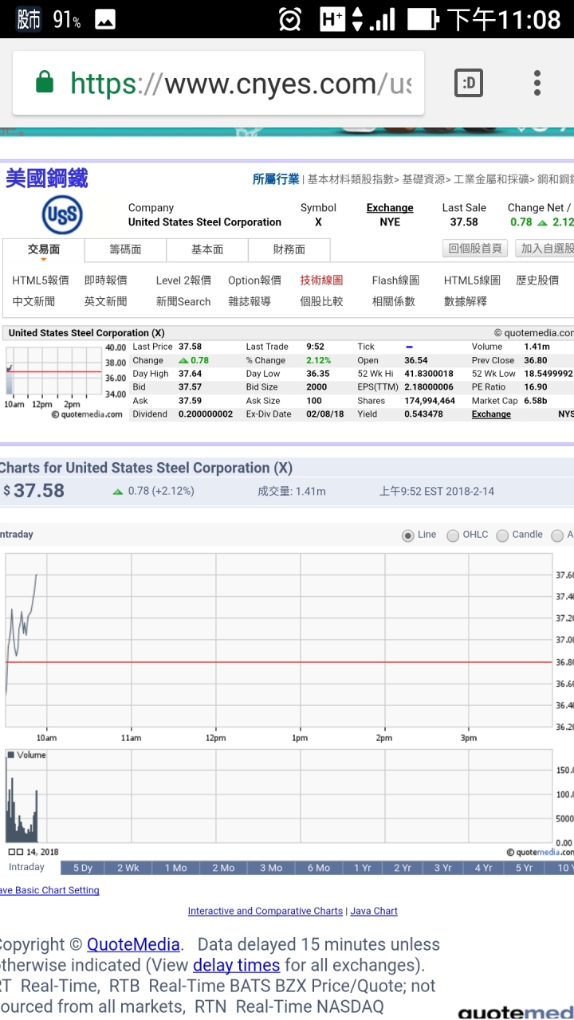Open the Chrome three-dot menu
The image size is (574, 1020).
[537, 83]
